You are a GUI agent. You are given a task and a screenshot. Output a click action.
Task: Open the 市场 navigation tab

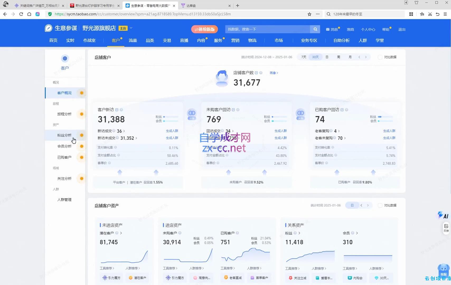click(279, 40)
